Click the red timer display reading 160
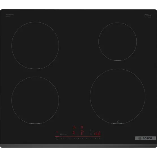This screenshot has width=157, height=157. click(97, 134)
